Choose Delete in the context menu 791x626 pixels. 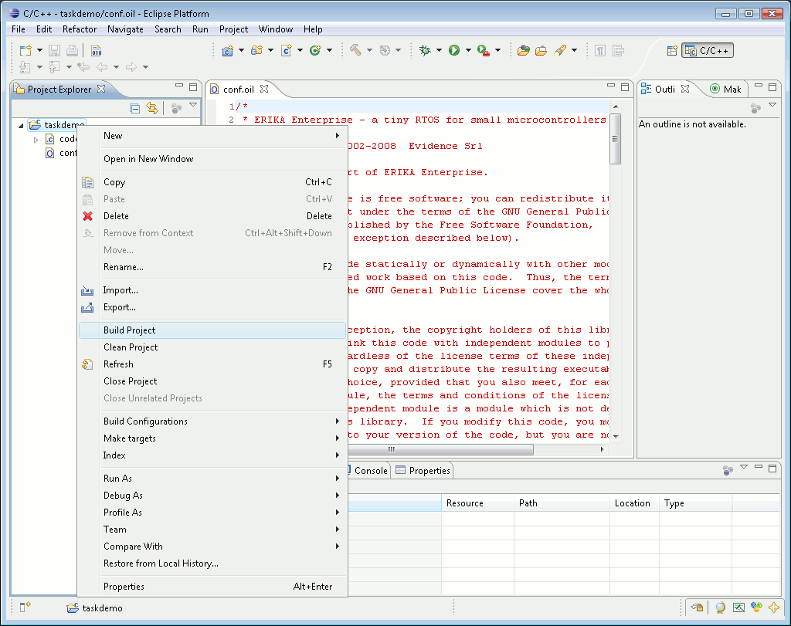click(x=212, y=216)
